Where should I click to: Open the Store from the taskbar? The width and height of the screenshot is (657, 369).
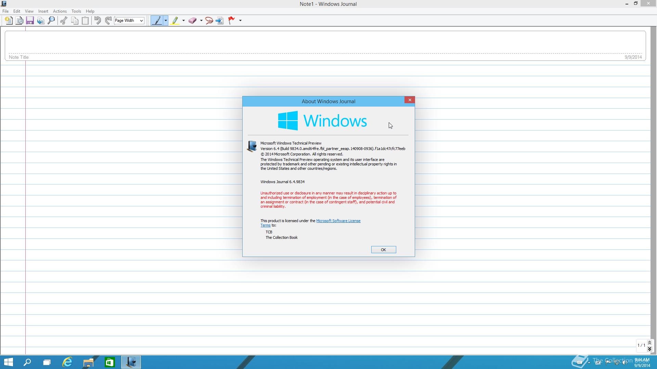pos(109,362)
